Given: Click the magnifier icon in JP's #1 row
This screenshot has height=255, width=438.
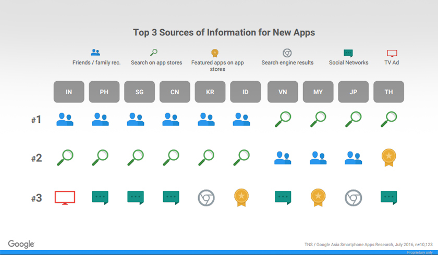Looking at the screenshot, I should pos(354,119).
